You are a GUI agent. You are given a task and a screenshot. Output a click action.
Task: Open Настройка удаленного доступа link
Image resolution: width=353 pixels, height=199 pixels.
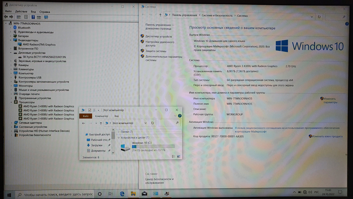(160, 43)
